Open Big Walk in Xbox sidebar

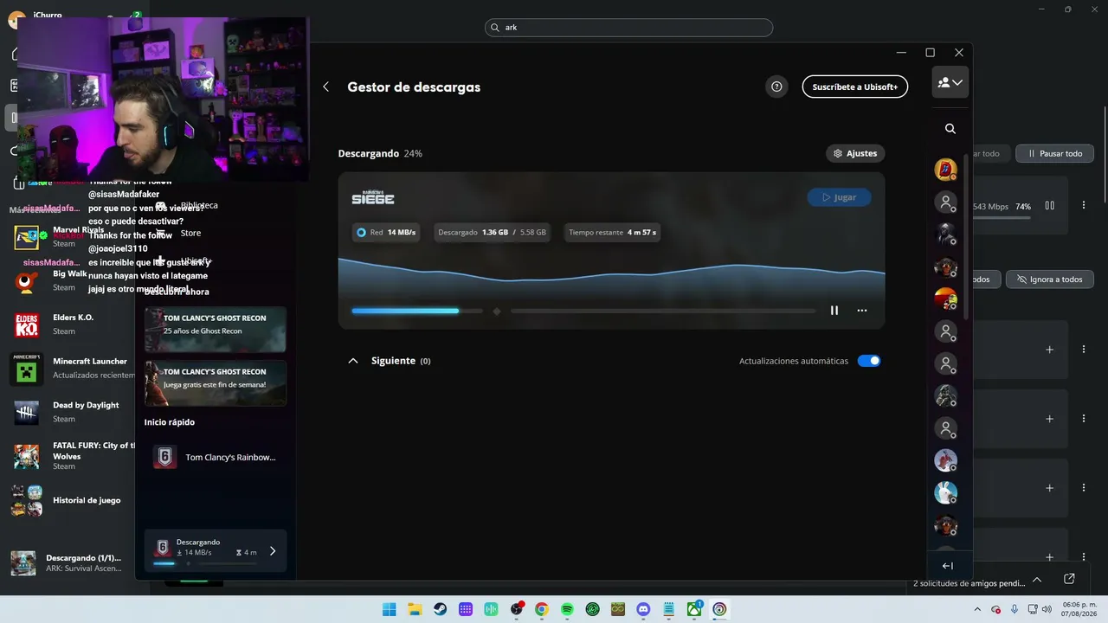74,280
